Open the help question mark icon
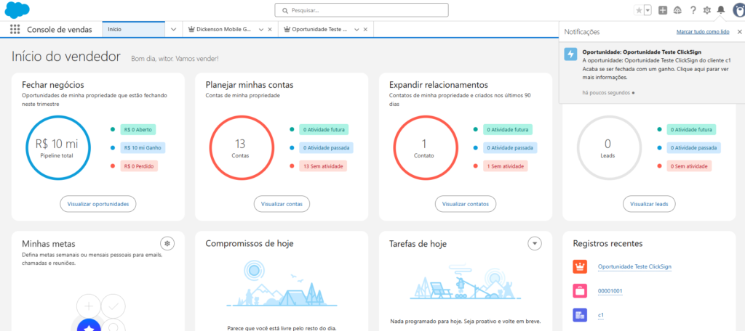The height and width of the screenshot is (331, 745). point(693,10)
